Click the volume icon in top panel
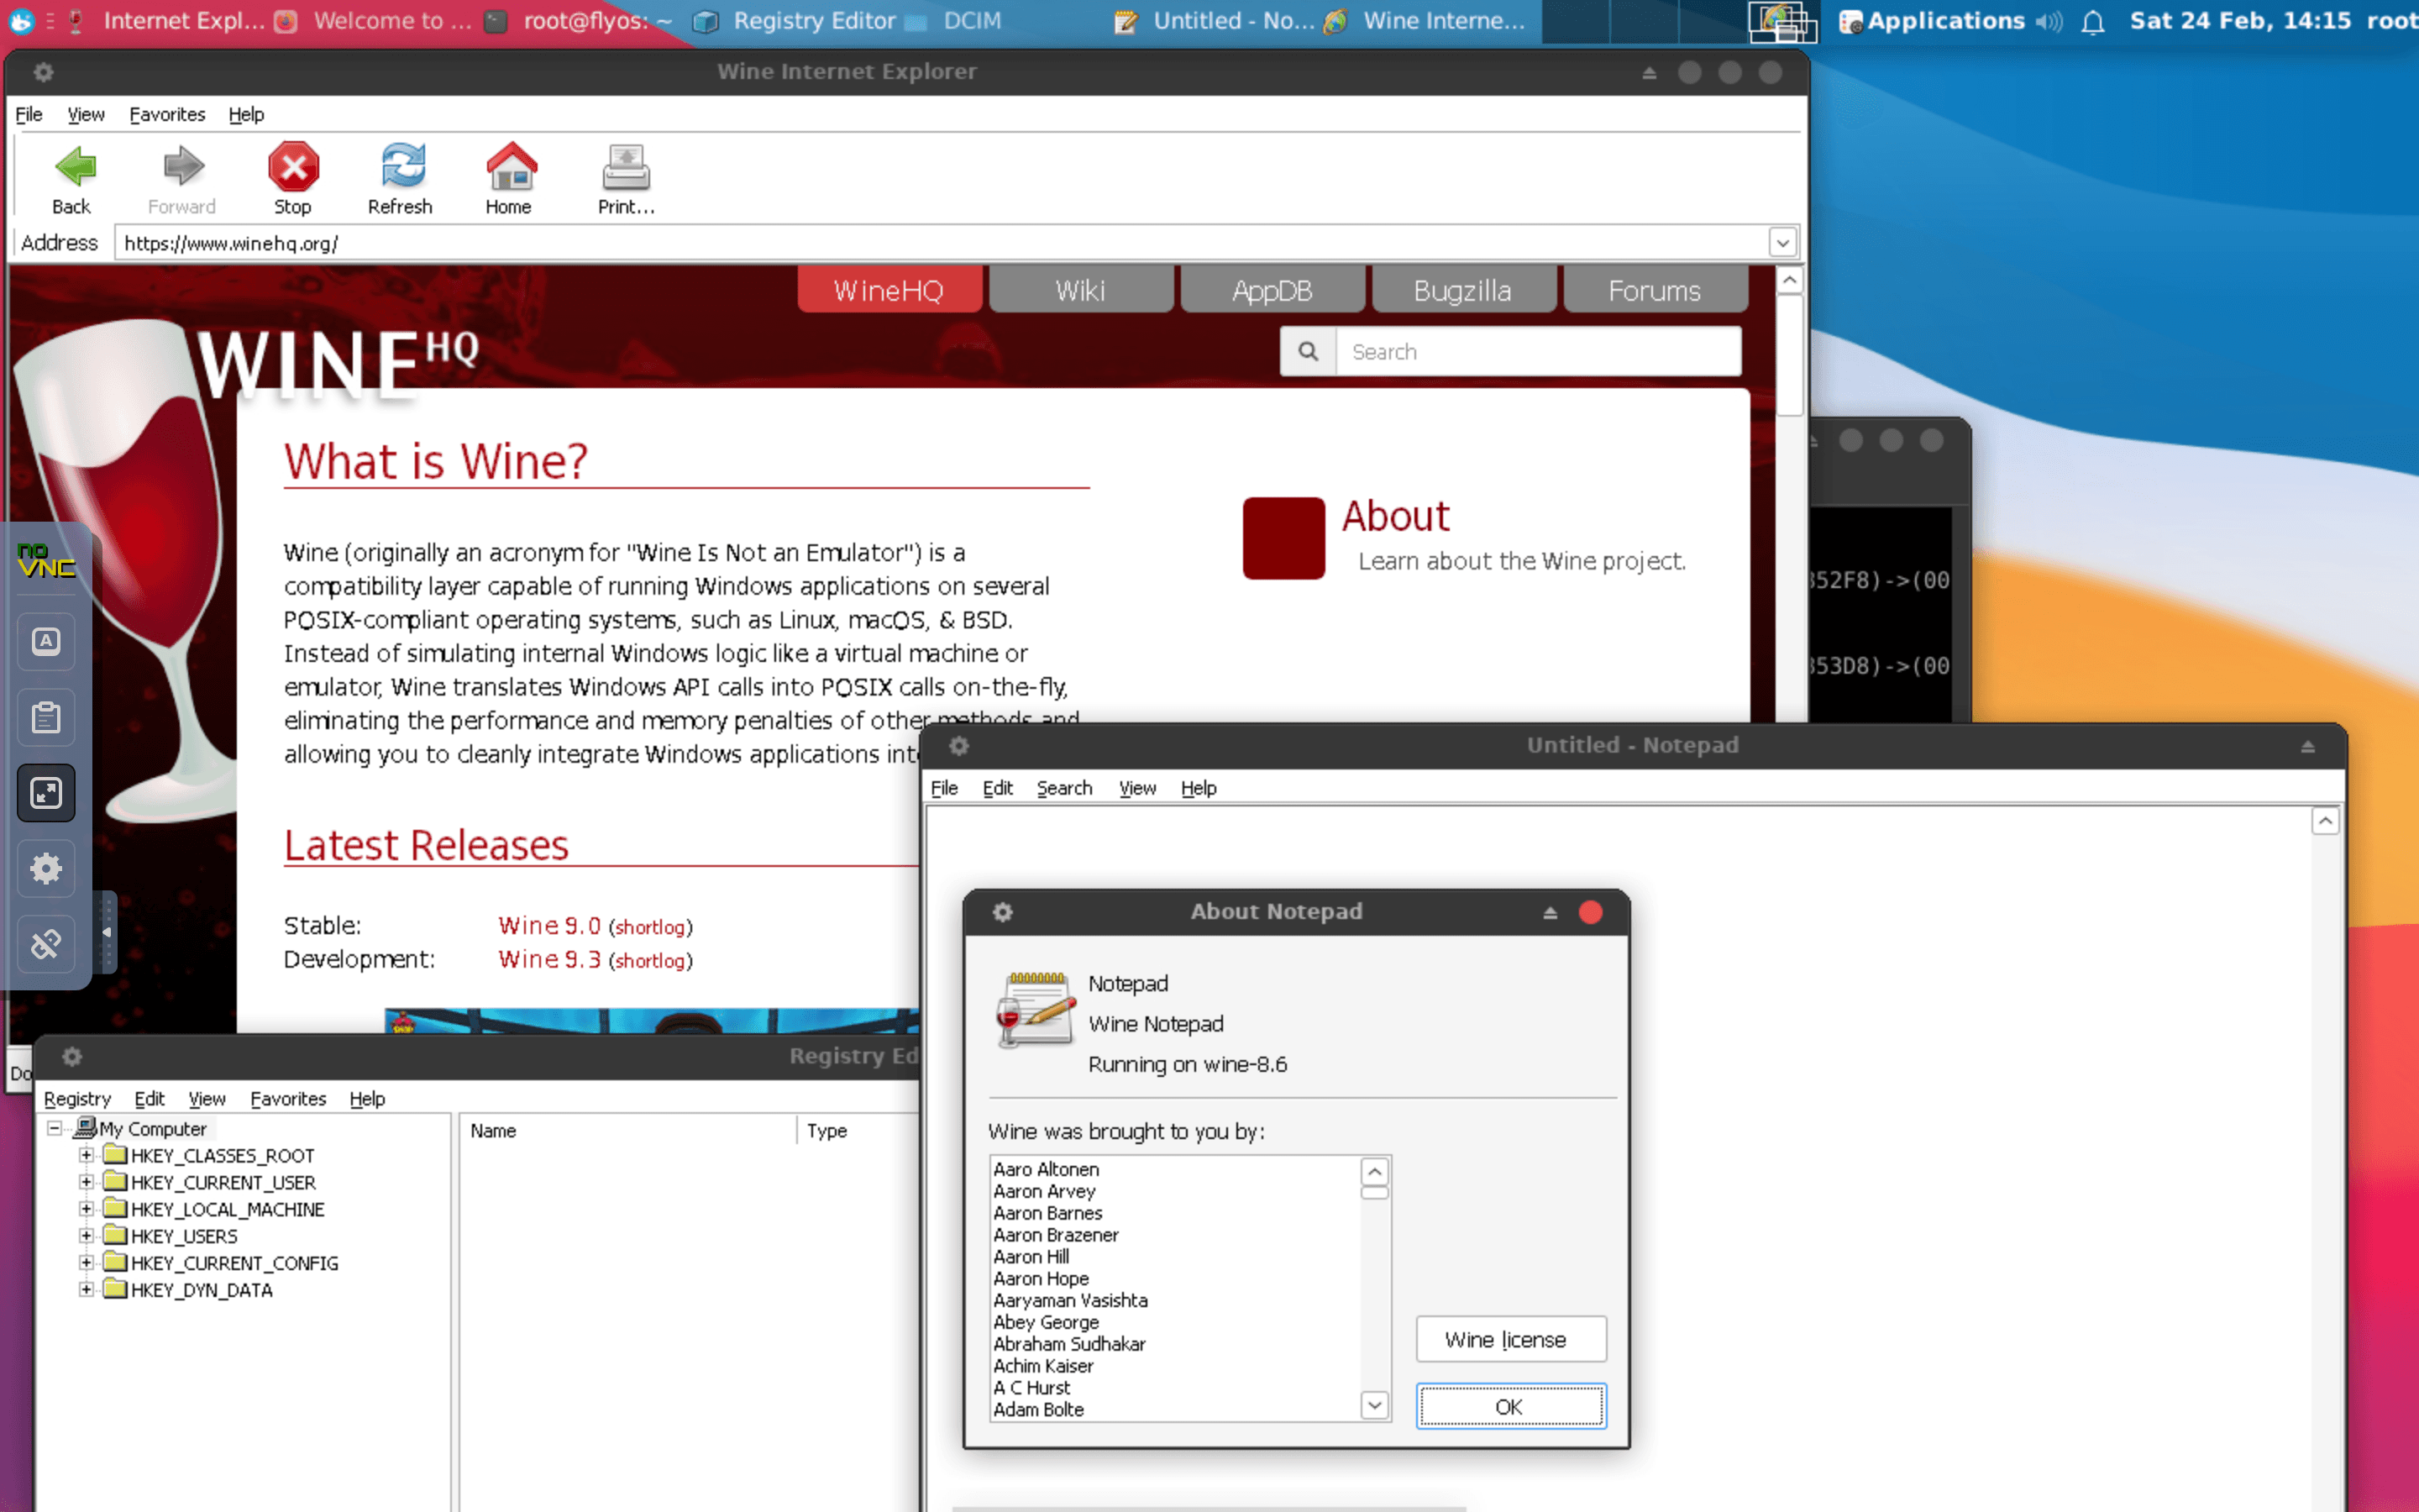 [2048, 21]
